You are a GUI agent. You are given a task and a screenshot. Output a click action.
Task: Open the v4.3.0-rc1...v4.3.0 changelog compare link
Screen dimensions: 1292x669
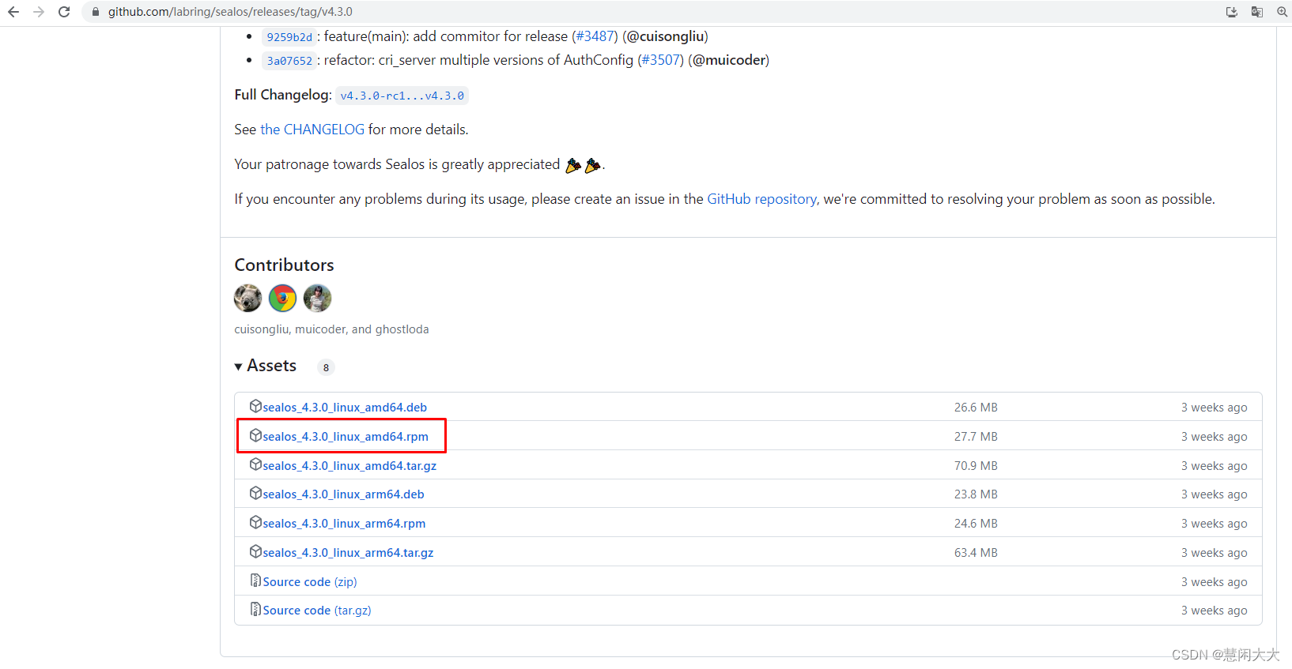[402, 96]
